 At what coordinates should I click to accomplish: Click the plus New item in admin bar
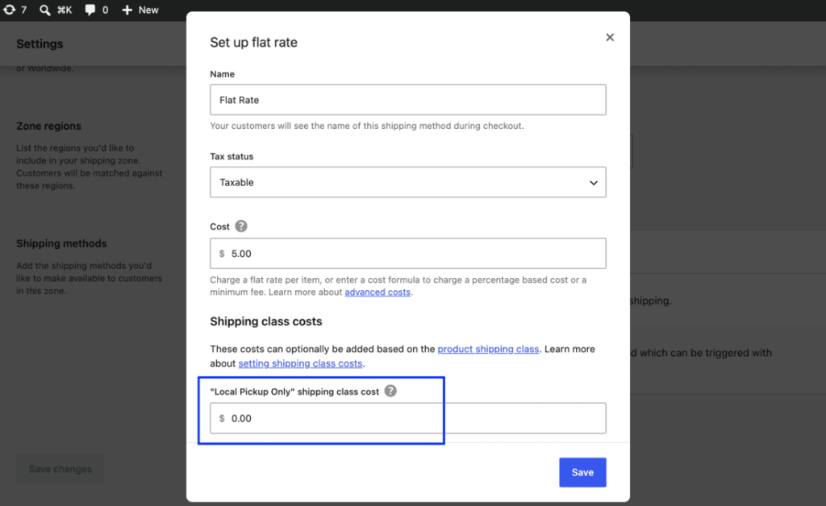(140, 10)
